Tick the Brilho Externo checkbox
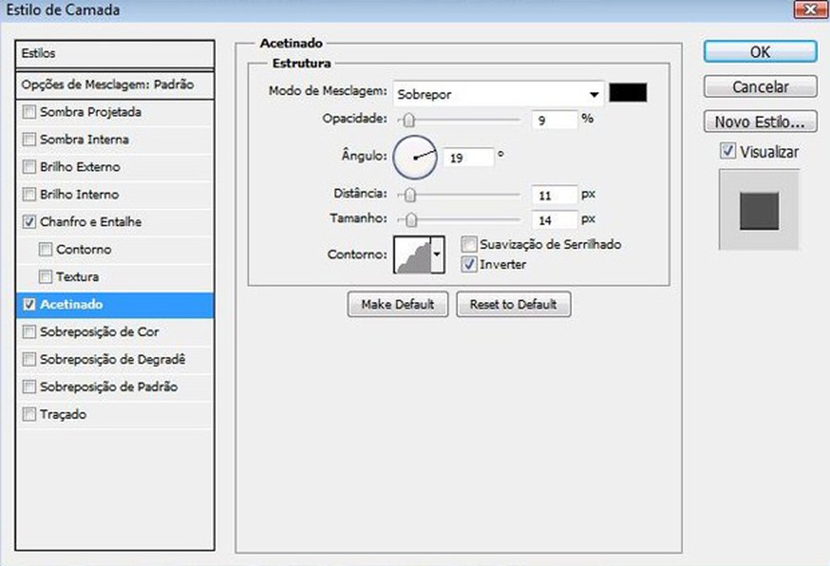Image resolution: width=830 pixels, height=566 pixels. pyautogui.click(x=30, y=167)
